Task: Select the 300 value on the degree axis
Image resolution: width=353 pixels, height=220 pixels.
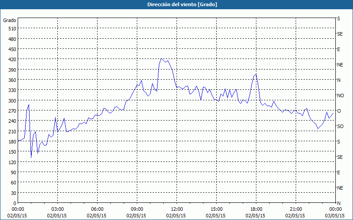Action: point(13,101)
